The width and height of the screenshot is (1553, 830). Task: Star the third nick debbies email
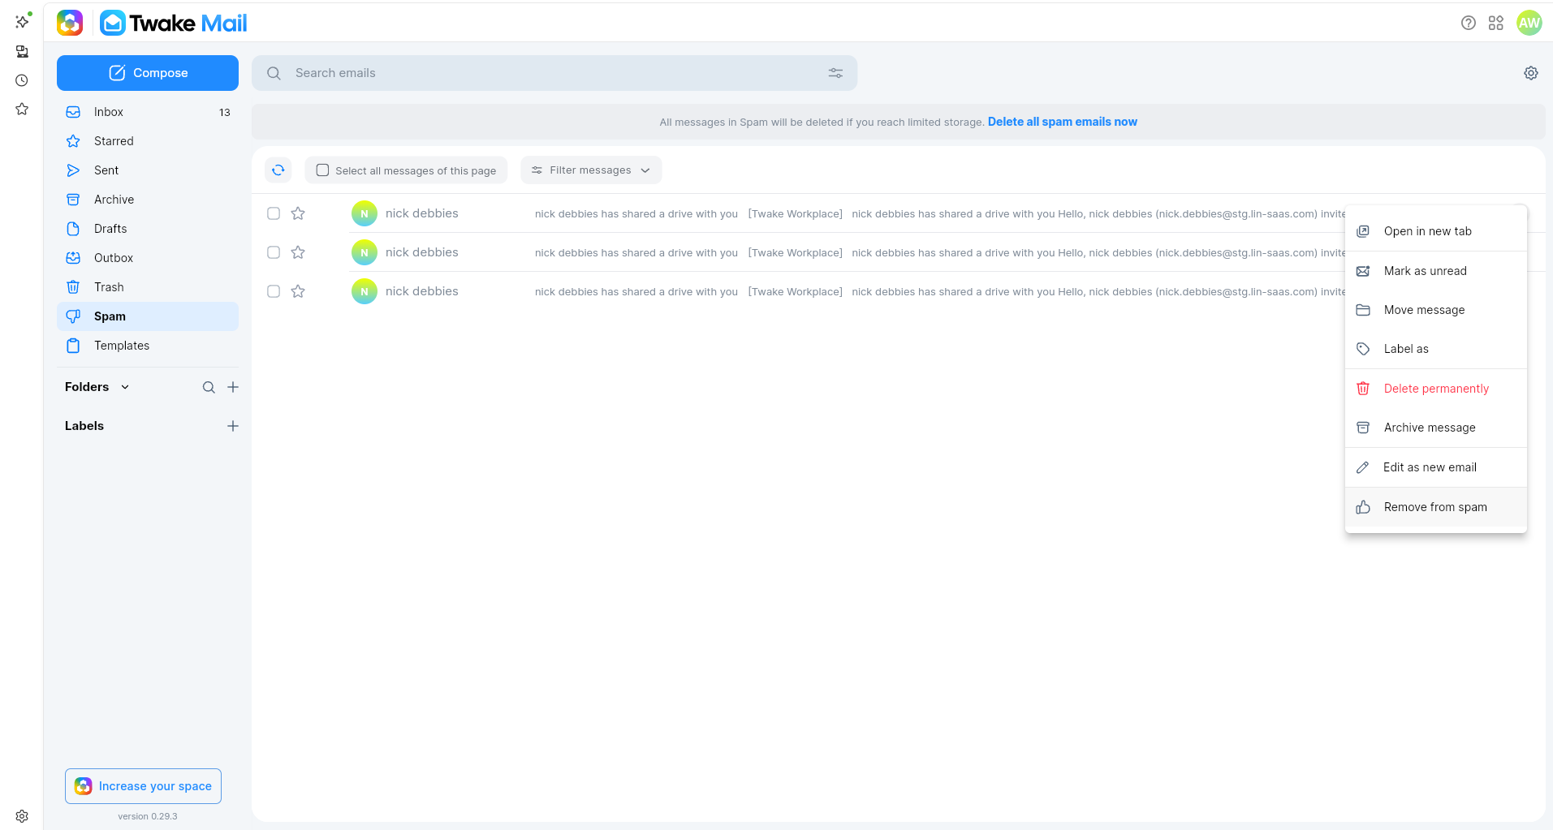click(x=298, y=291)
